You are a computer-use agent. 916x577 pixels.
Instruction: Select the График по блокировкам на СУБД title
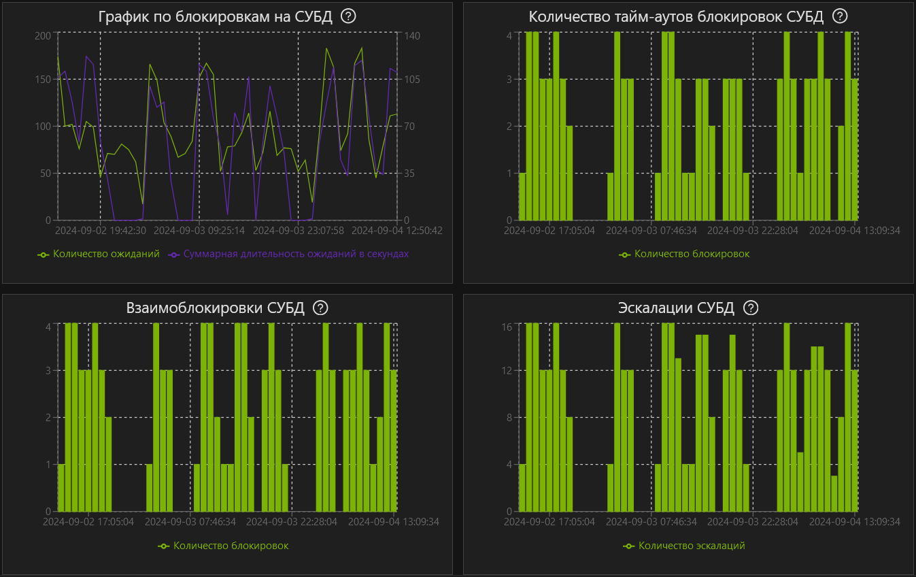(216, 17)
